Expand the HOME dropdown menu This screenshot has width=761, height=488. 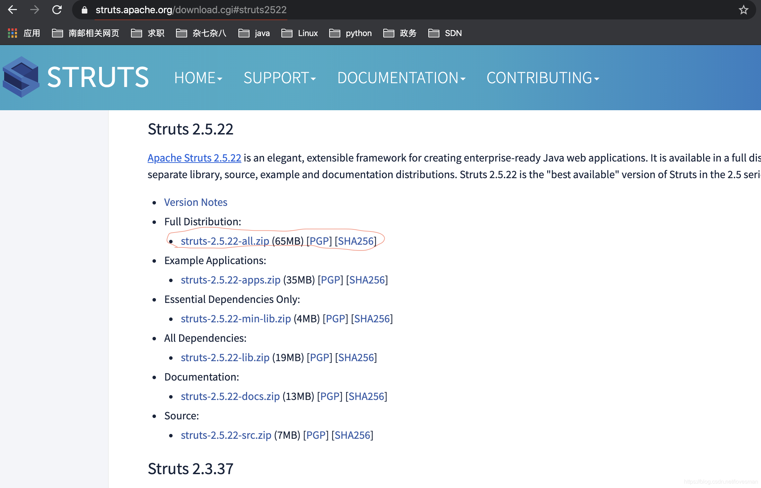tap(198, 78)
